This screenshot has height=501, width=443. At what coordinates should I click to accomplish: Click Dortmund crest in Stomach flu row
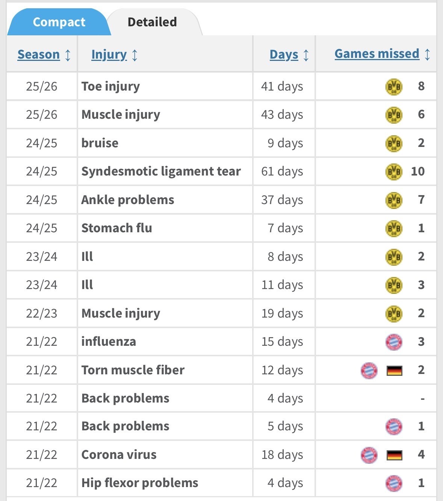[394, 229]
